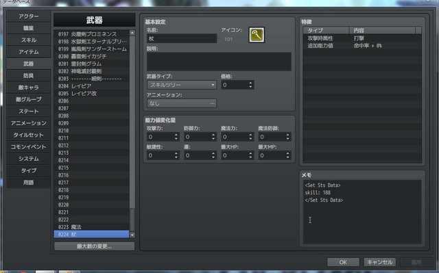Click the weapon list scrollbar thumb
Image resolution: width=439 pixels, height=273 pixels.
(132, 220)
